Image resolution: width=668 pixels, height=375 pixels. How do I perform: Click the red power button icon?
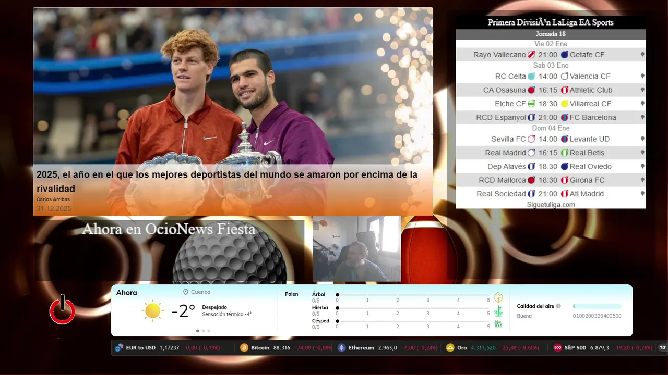coord(63,310)
